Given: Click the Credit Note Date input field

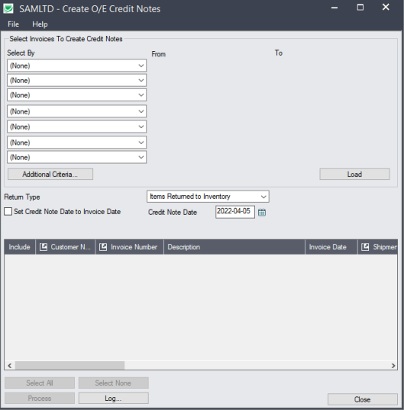Looking at the screenshot, I should [x=235, y=212].
